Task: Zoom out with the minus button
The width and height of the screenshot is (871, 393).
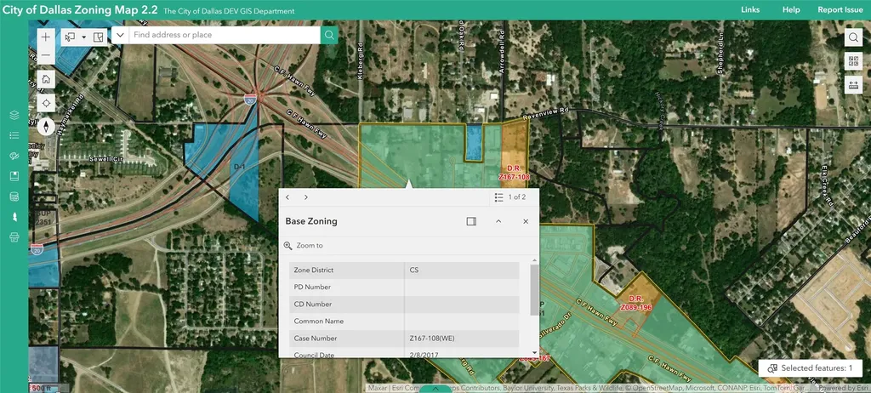Action: tap(46, 55)
